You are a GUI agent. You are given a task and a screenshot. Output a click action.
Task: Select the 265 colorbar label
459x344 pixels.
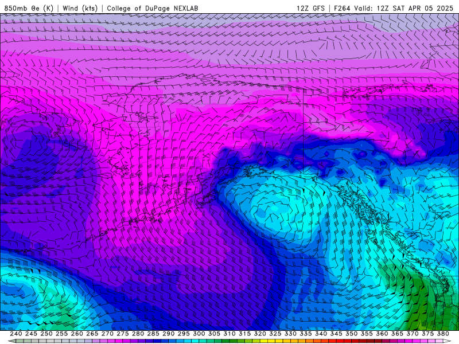92,334
